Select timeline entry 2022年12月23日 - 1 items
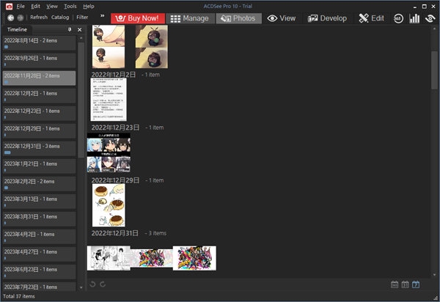 pos(39,114)
